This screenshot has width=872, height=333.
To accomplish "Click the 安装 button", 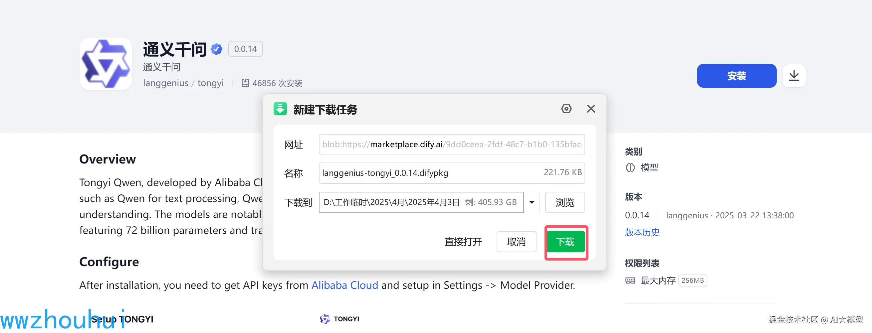I will 737,76.
